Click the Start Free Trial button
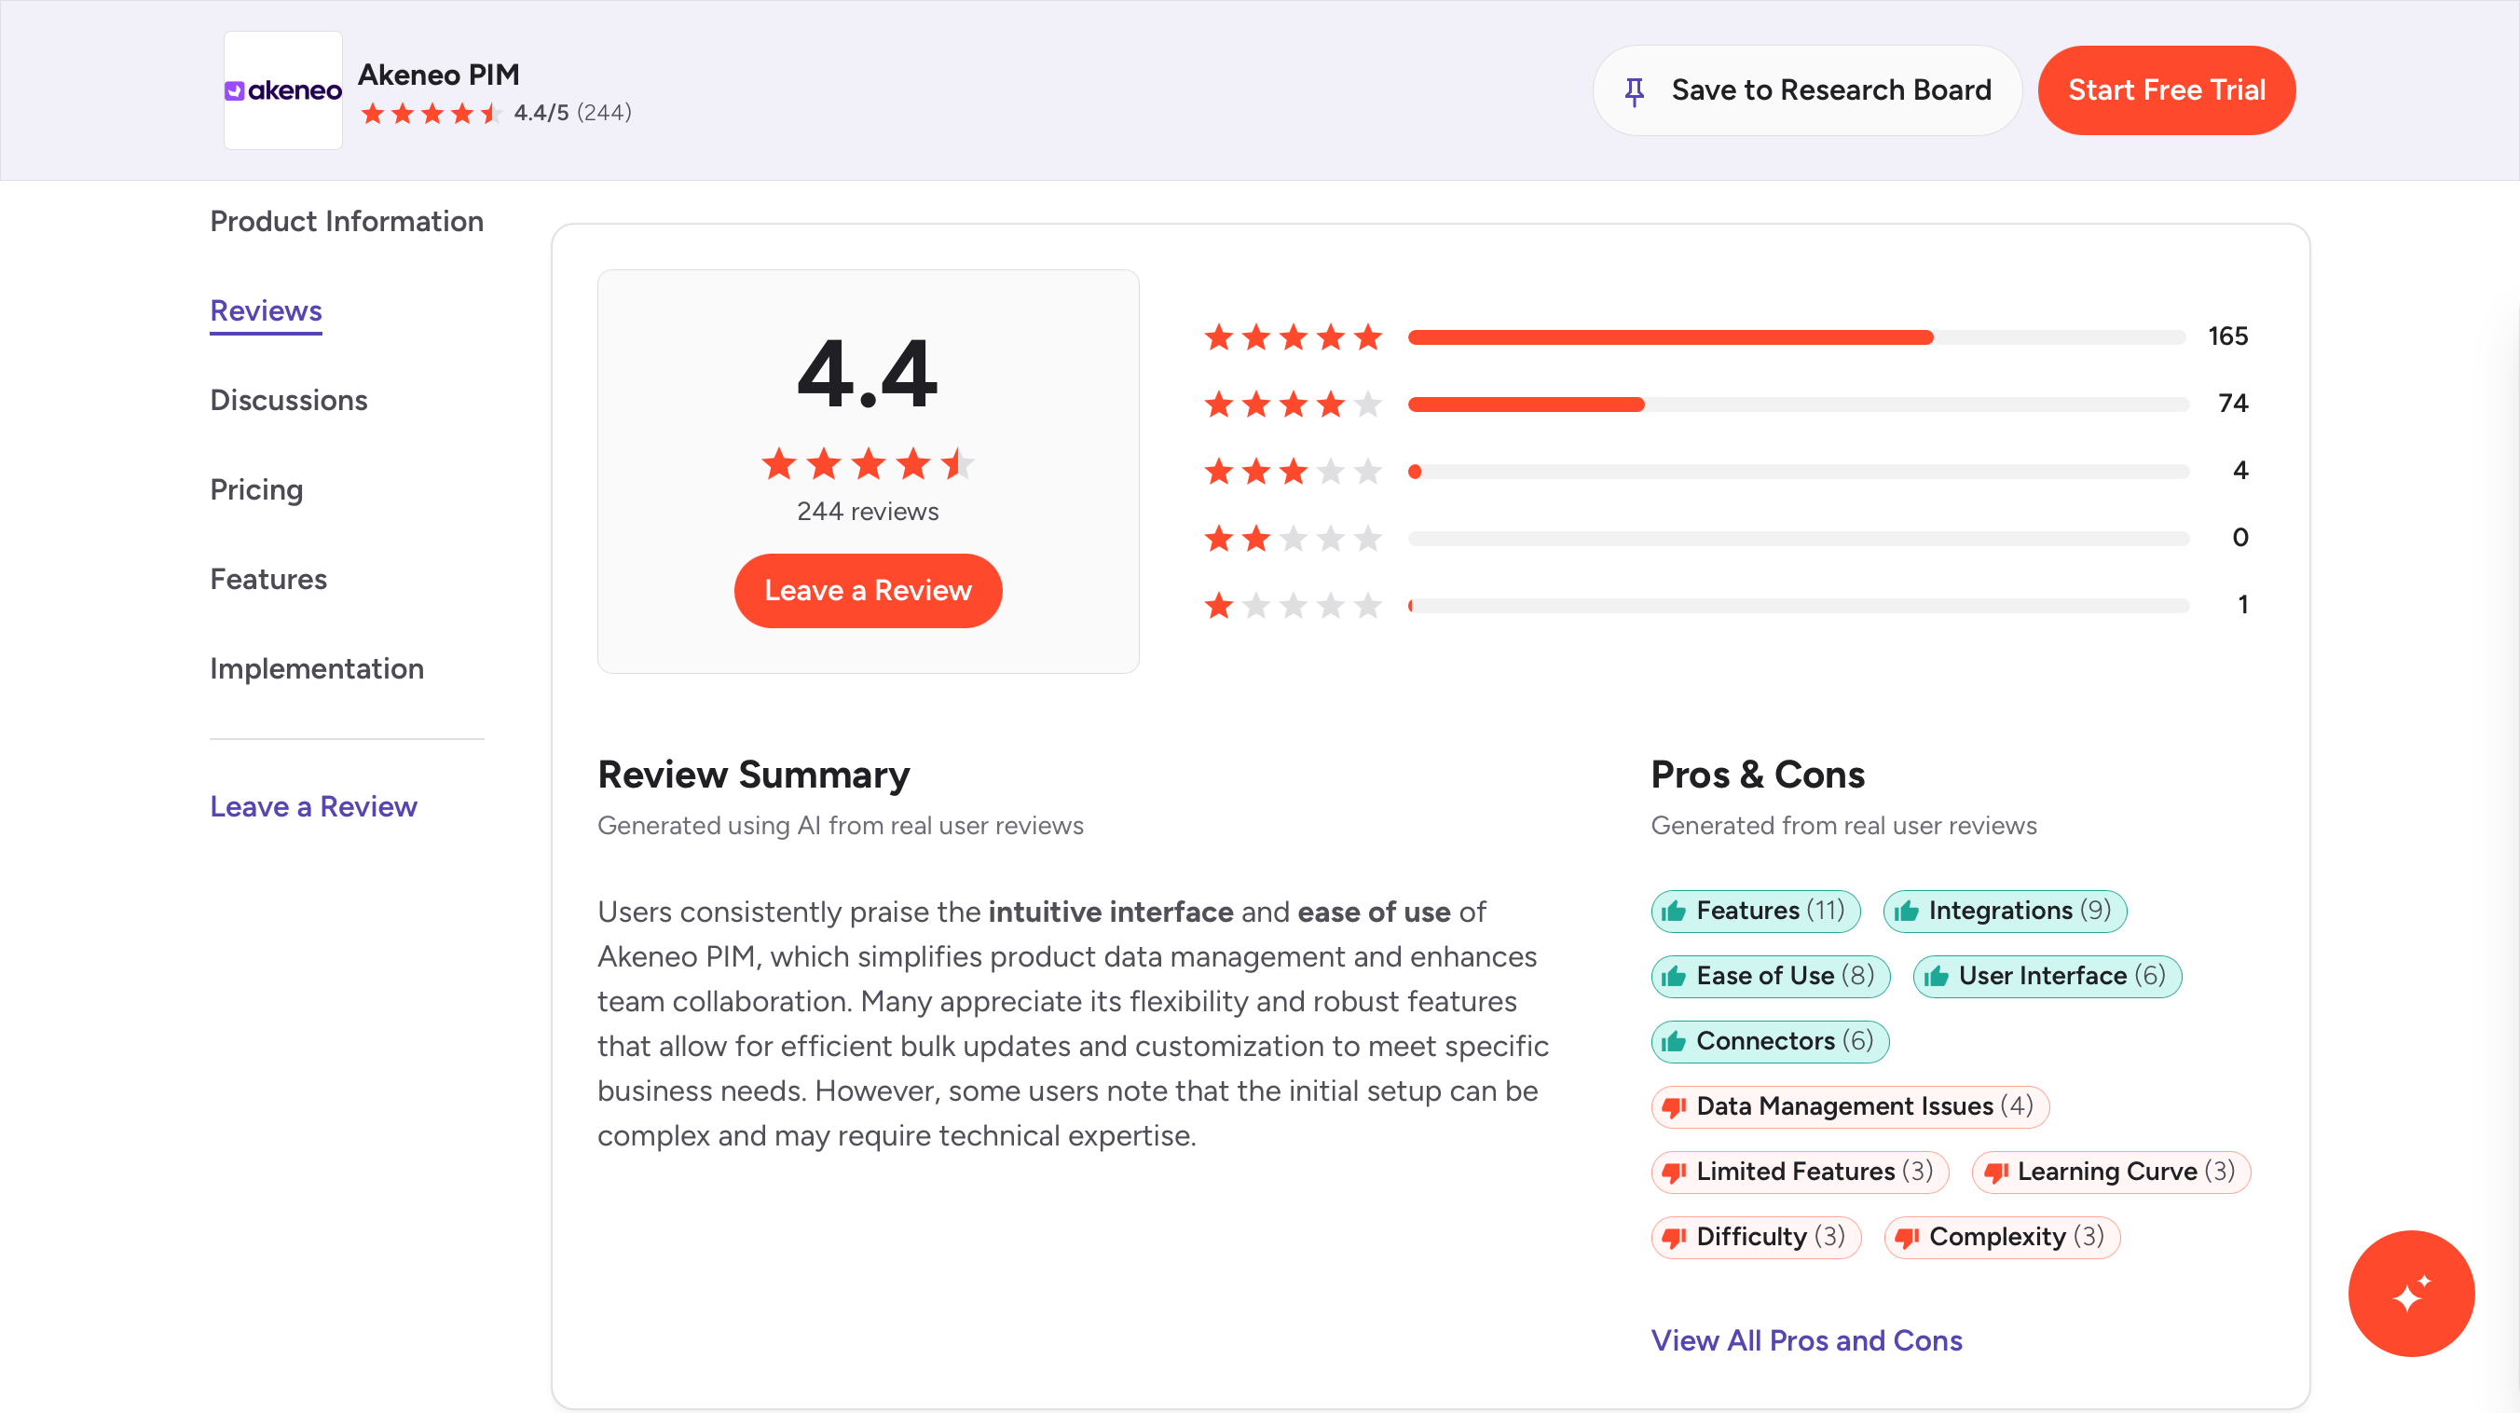 pos(2166,90)
